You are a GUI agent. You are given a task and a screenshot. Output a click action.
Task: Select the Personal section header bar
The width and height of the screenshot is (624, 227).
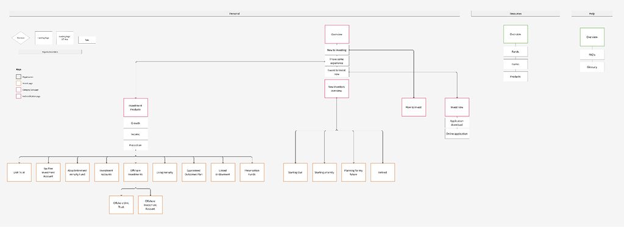pyautogui.click(x=235, y=14)
